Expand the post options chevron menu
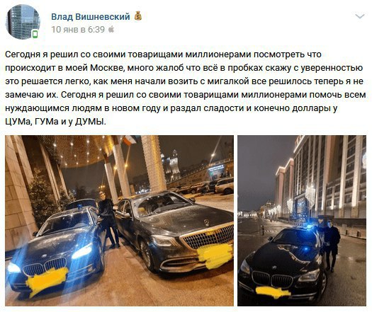 pos(359,16)
